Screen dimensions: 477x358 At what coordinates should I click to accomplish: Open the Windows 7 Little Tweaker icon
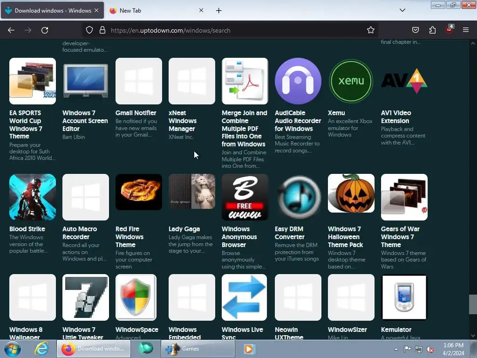(86, 297)
